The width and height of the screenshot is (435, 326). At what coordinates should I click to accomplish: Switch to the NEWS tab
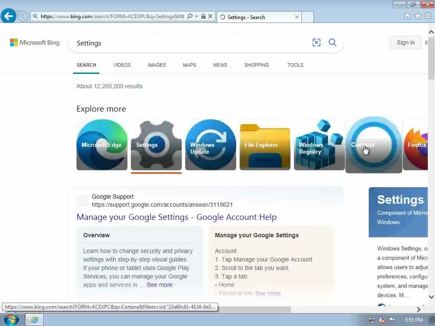coord(220,65)
